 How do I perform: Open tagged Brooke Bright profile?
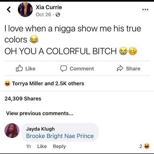44,136
